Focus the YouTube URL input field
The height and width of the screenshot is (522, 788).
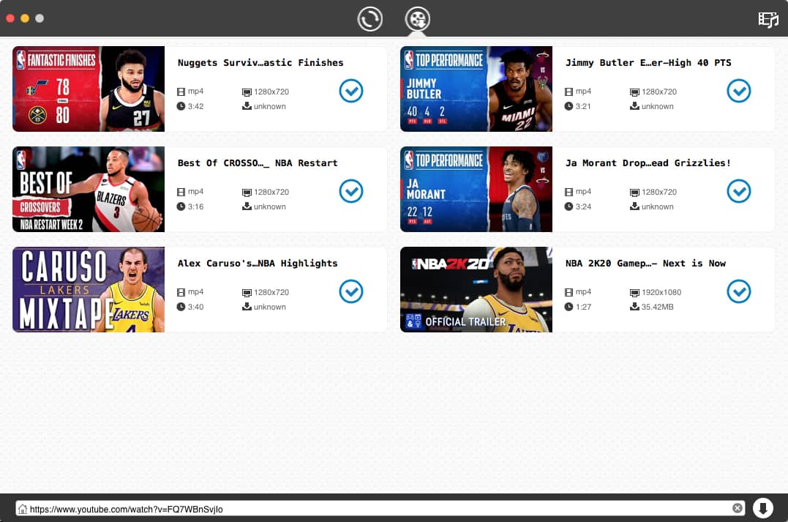click(380, 508)
